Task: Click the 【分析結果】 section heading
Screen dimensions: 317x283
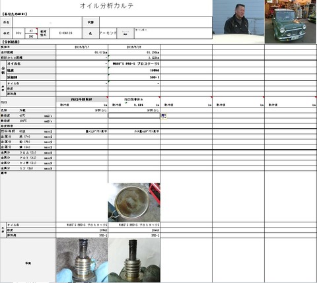Action: (x=11, y=42)
